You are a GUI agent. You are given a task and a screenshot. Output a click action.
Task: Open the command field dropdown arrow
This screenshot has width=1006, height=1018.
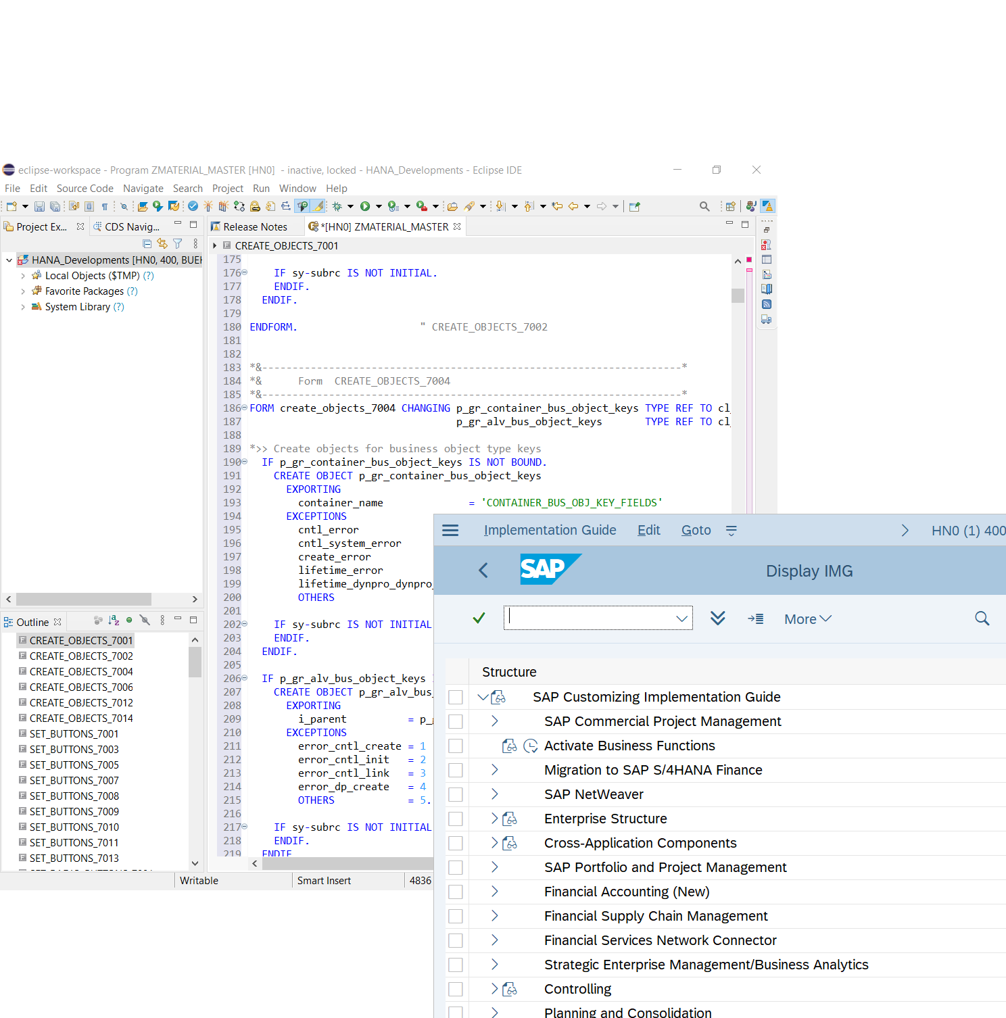(x=681, y=619)
